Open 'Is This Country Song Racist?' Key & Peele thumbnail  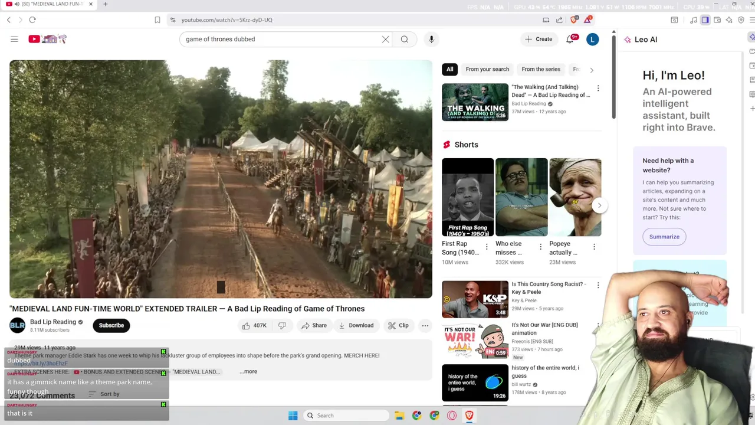(475, 299)
